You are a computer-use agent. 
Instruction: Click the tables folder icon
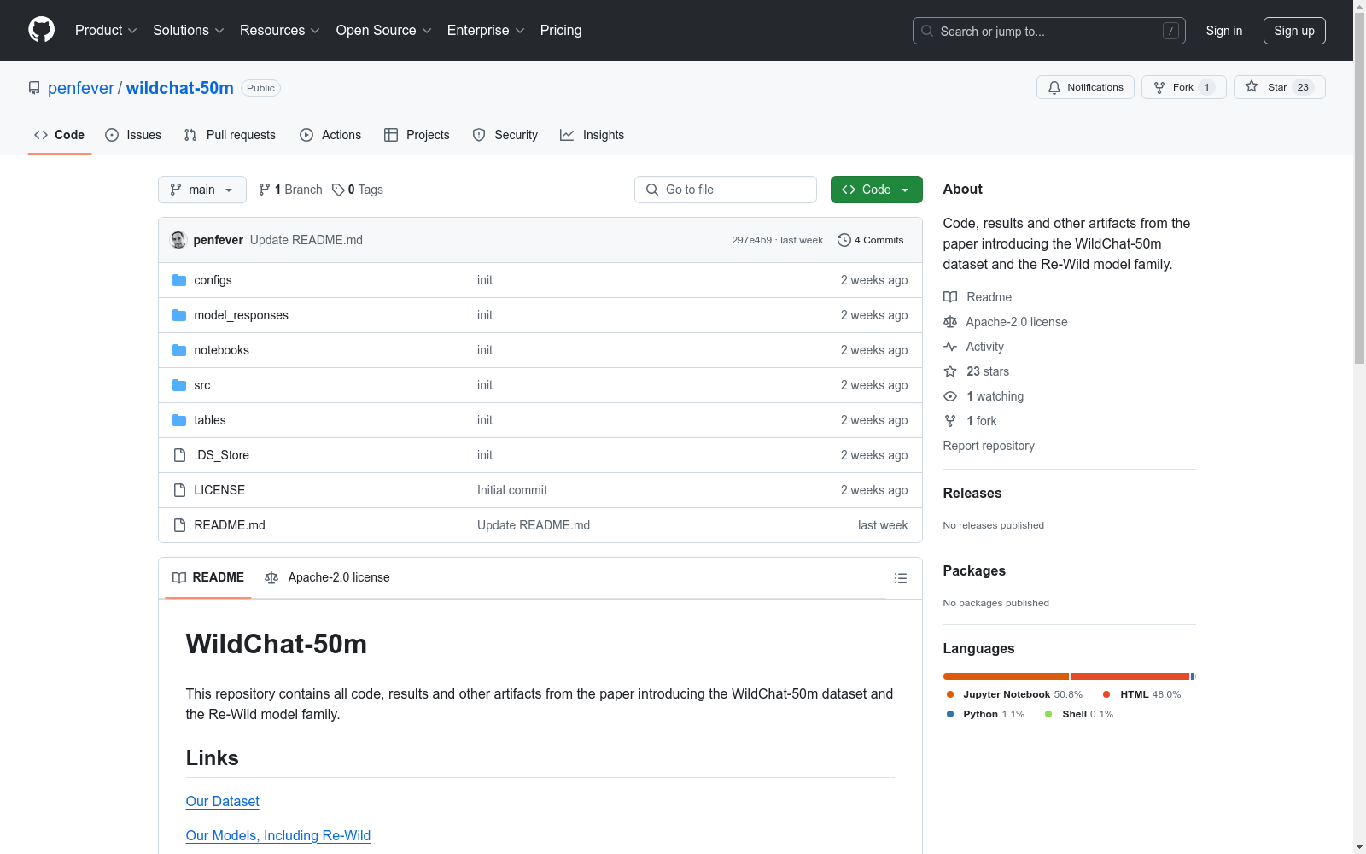(179, 420)
